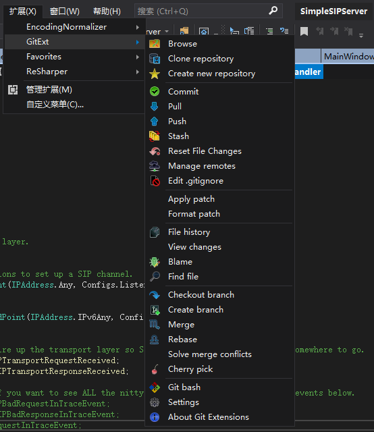The width and height of the screenshot is (374, 432).
Task: Expand the EncodingNormalizer submenu
Action: pos(74,27)
